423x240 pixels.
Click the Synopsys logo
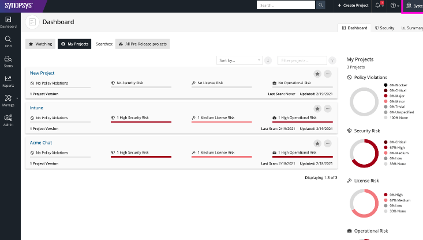(18, 5)
